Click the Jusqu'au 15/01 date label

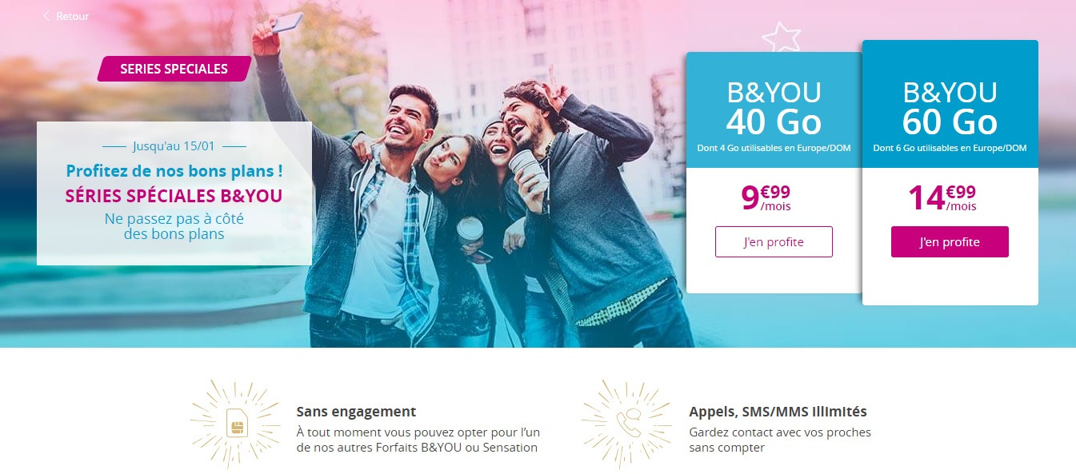174,146
